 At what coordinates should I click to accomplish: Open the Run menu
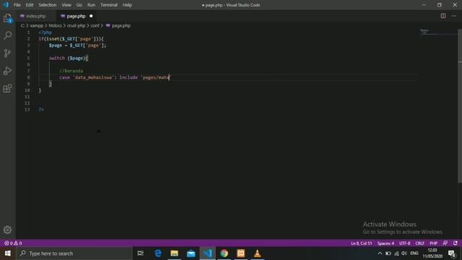pyautogui.click(x=92, y=5)
